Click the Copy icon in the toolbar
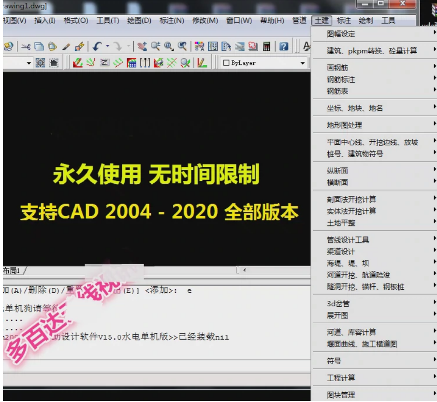The height and width of the screenshot is (402, 437). point(39,46)
